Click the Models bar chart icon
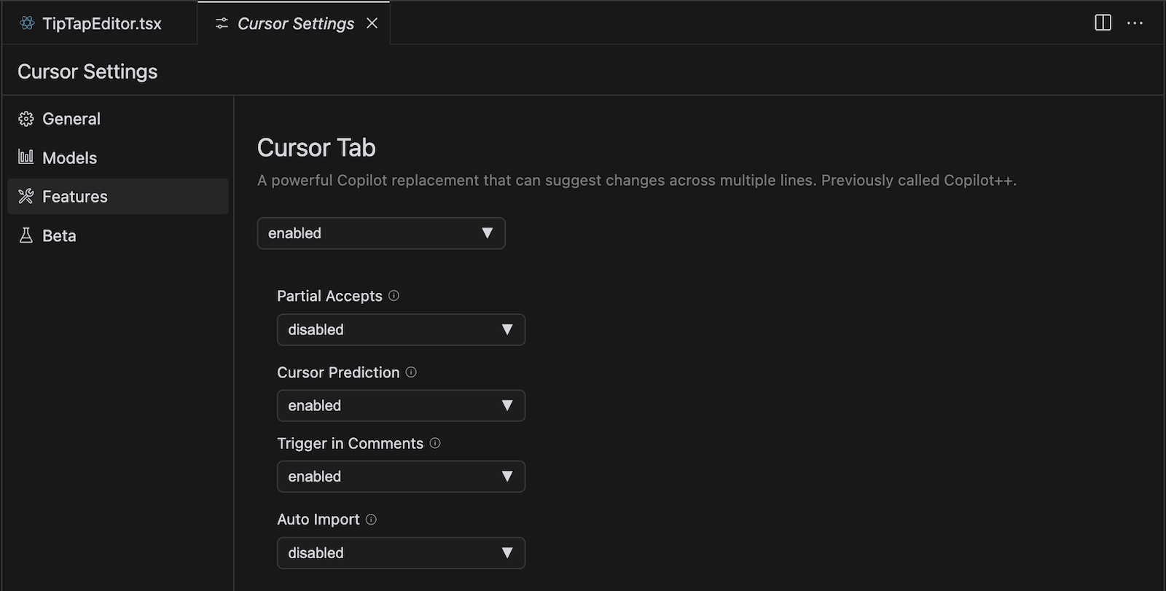 26,157
